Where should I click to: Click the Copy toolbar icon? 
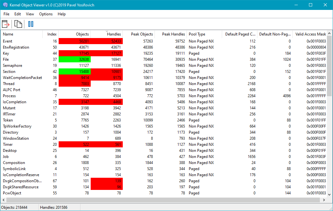pos(18,24)
